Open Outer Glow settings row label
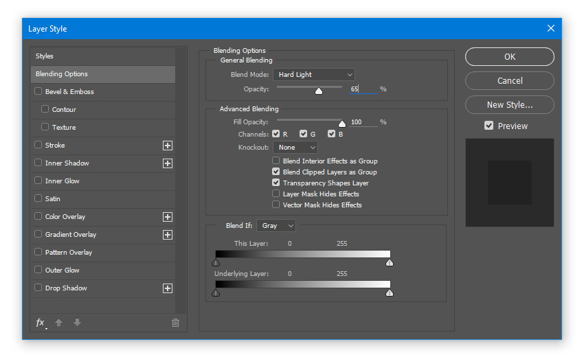This screenshot has height=357, width=584. pyautogui.click(x=63, y=270)
